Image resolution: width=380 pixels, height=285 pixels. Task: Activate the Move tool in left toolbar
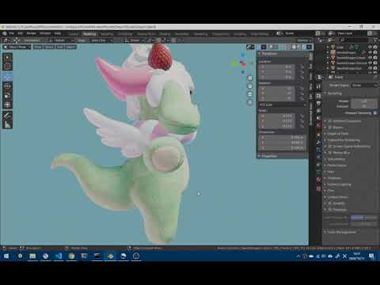[x=7, y=77]
